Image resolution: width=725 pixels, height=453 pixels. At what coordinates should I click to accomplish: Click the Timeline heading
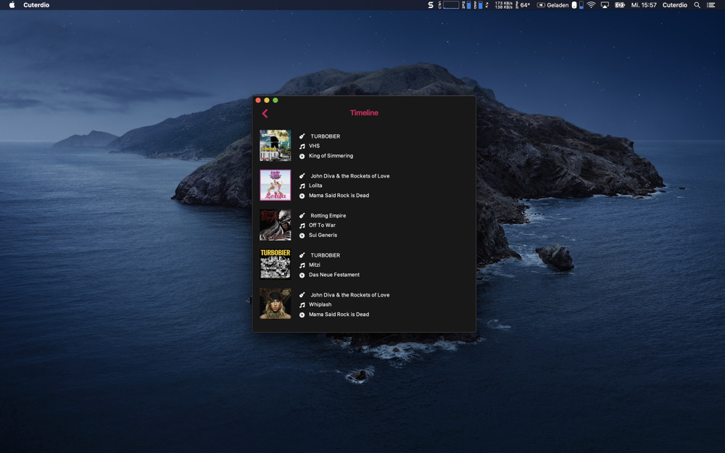click(364, 113)
